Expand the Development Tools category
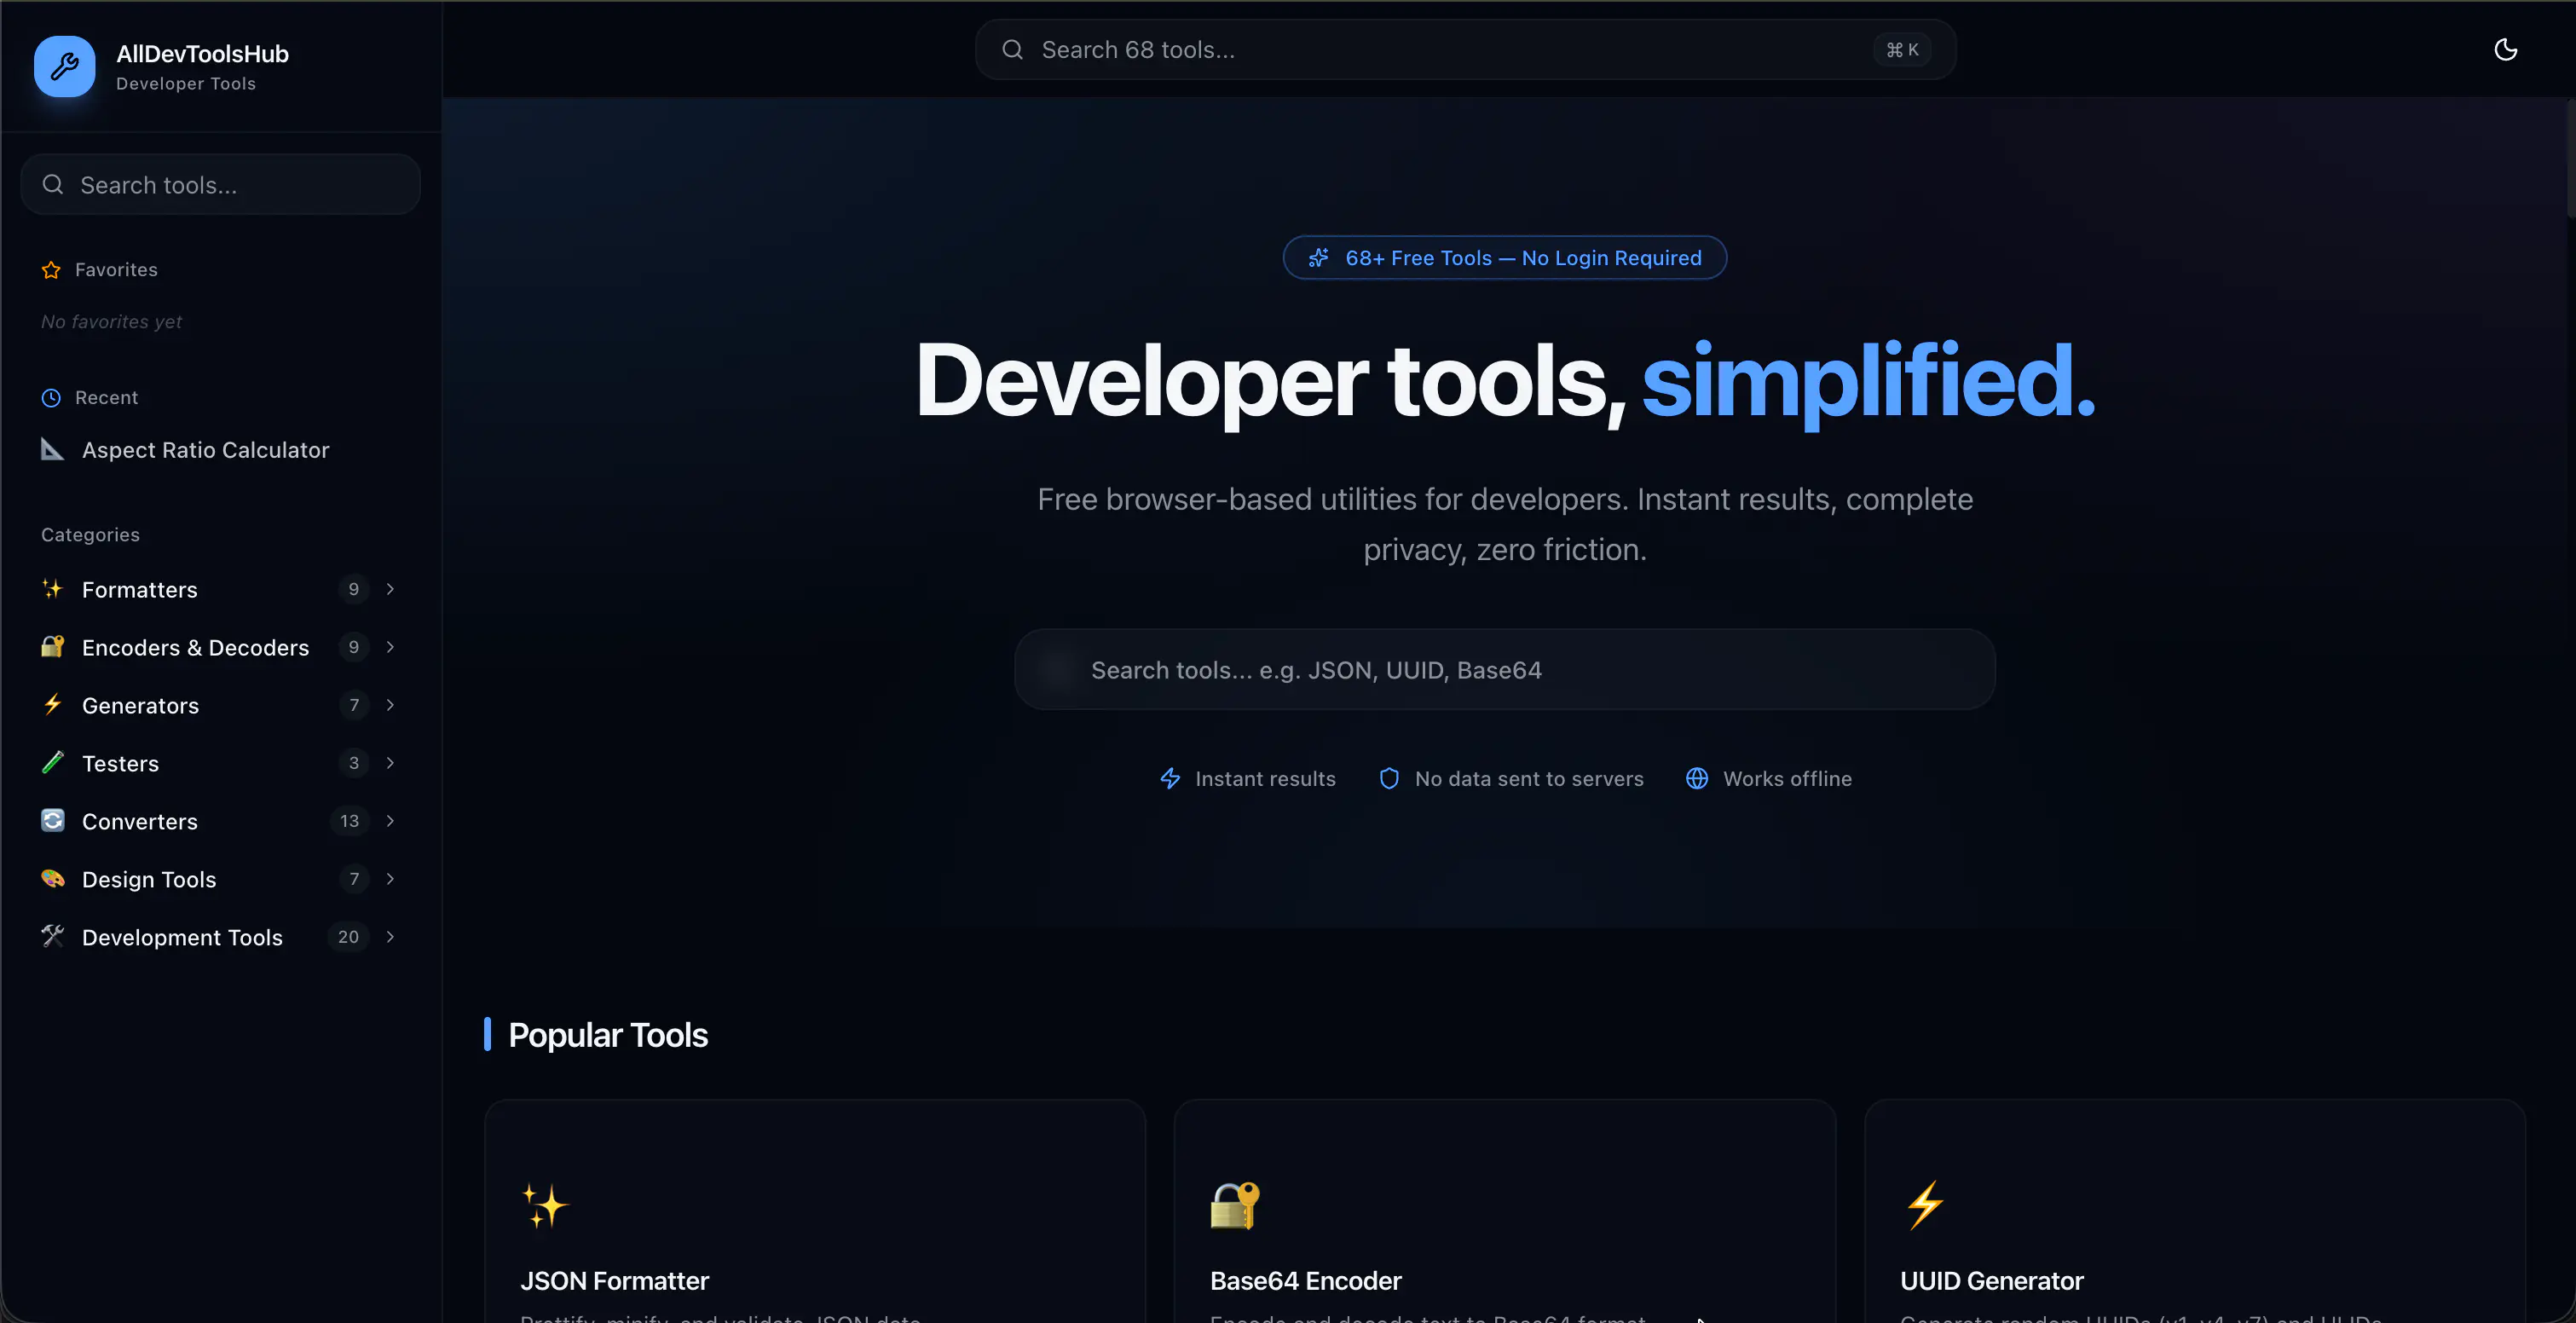The width and height of the screenshot is (2576, 1323). tap(390, 937)
